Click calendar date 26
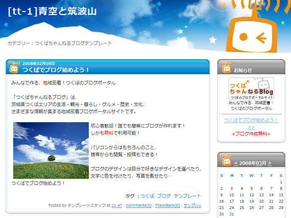Viewport: 291px width, 218px height. click(x=252, y=207)
